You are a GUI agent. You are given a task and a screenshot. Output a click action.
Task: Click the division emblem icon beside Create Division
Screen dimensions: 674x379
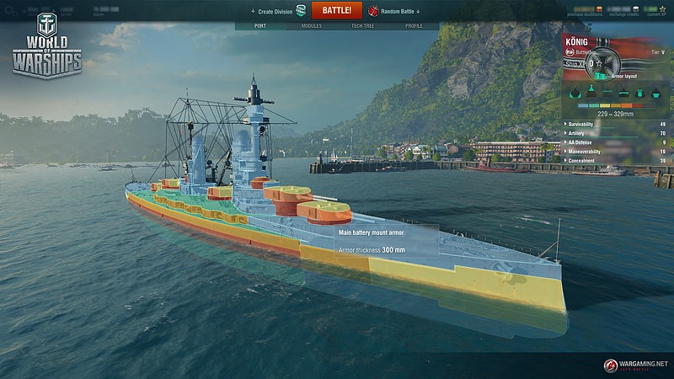(x=301, y=11)
